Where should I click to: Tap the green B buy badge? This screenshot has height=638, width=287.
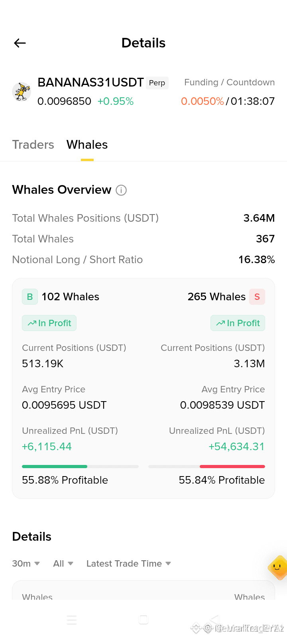30,297
